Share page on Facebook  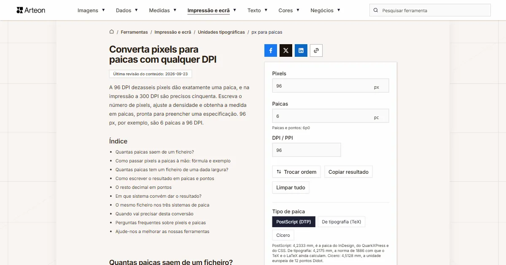pyautogui.click(x=271, y=50)
